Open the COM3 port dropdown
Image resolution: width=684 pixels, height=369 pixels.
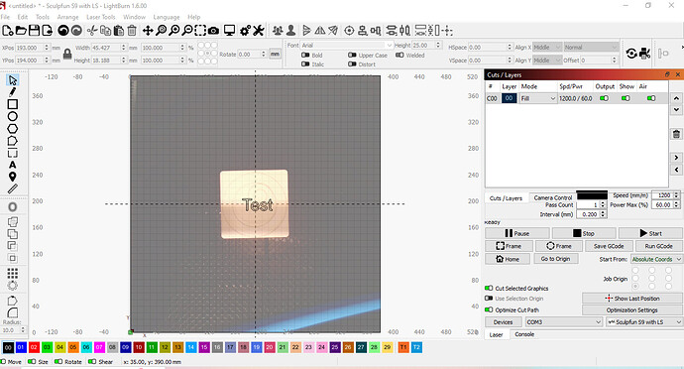pyautogui.click(x=564, y=321)
